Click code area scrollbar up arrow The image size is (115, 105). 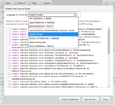[109, 29]
